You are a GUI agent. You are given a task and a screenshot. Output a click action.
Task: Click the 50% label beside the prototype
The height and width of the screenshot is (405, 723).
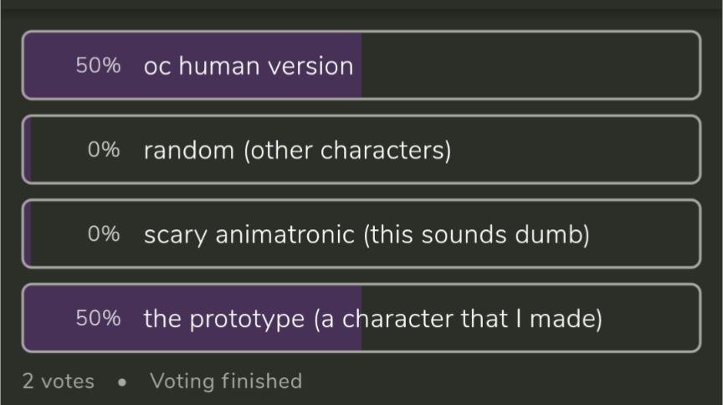pyautogui.click(x=98, y=318)
